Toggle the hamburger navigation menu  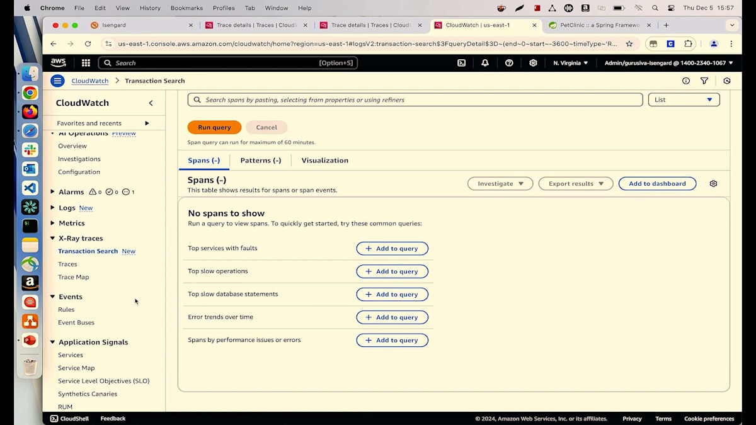(x=57, y=81)
